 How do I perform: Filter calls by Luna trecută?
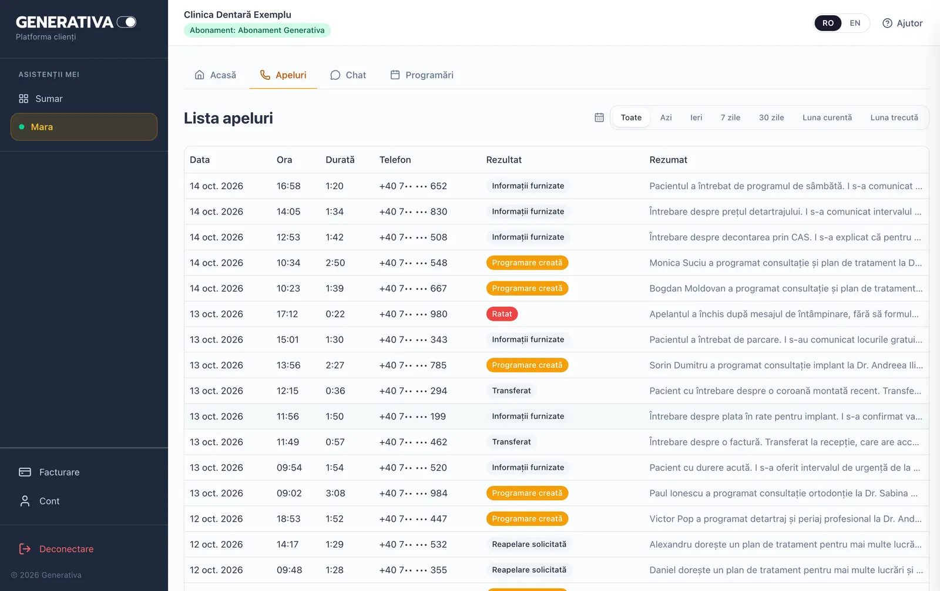(894, 117)
